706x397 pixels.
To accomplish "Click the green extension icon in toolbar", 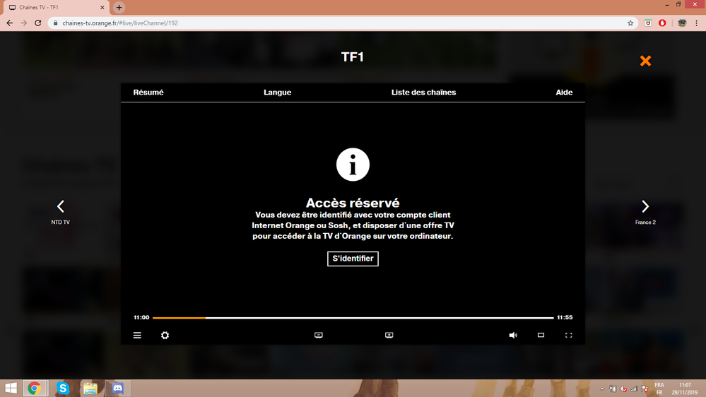I will (x=648, y=23).
